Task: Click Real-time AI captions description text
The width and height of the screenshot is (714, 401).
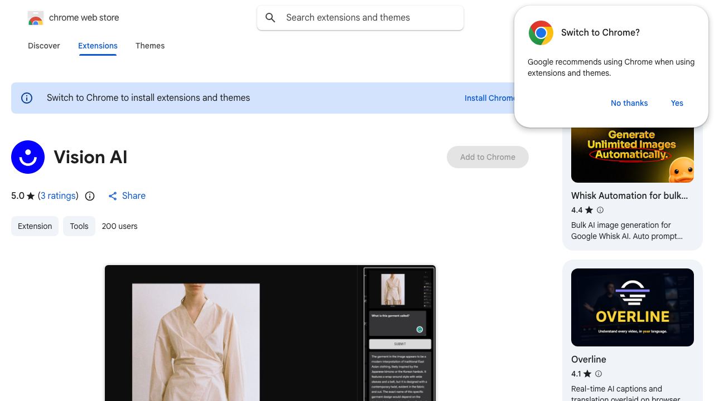Action: (x=626, y=394)
